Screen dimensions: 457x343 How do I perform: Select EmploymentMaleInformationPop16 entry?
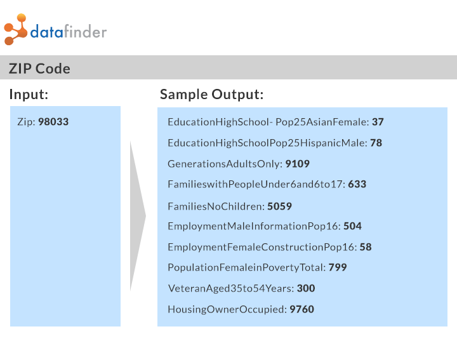point(264,226)
